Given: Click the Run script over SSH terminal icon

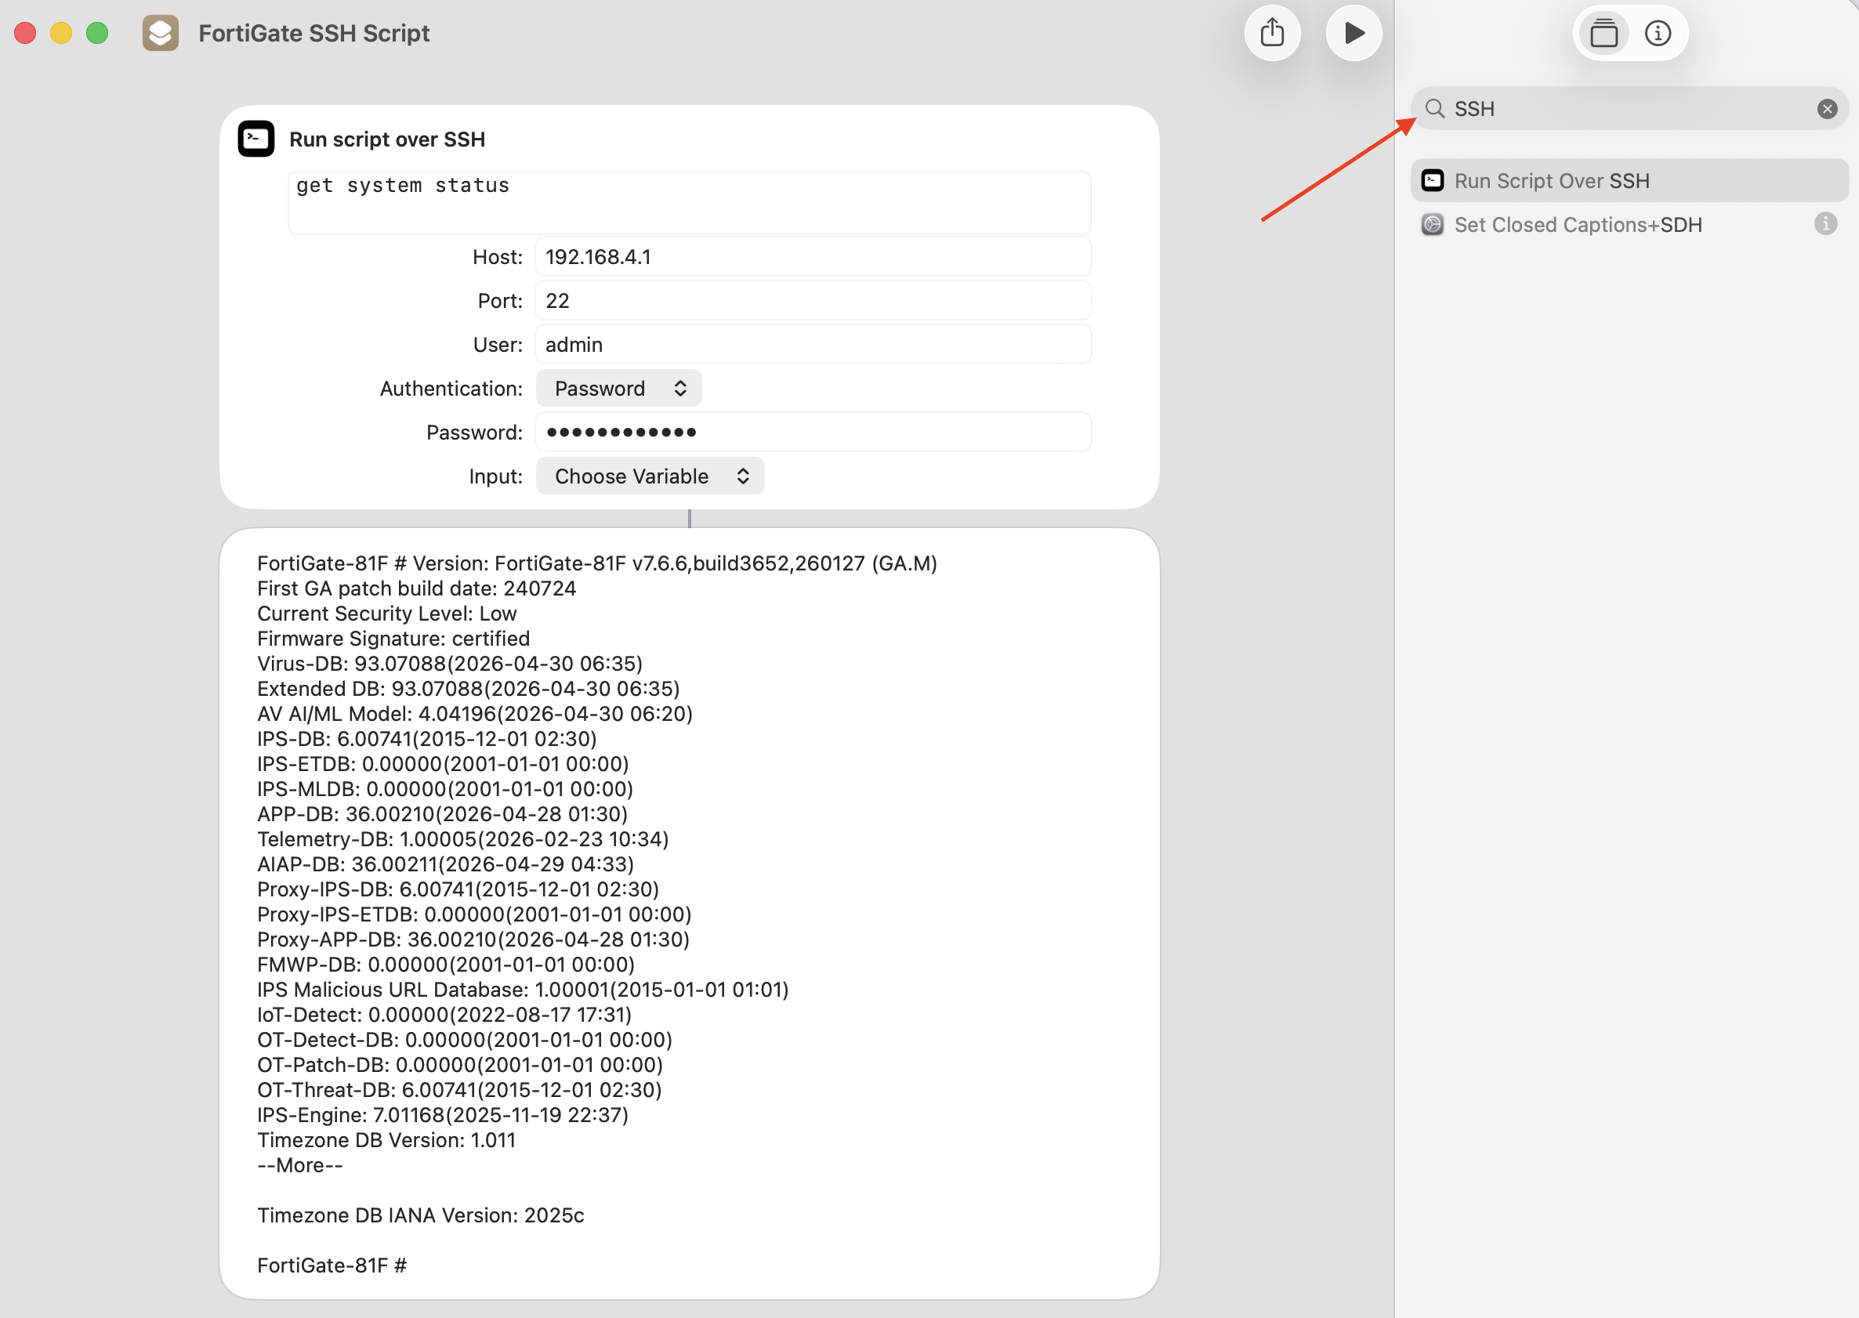Looking at the screenshot, I should (x=255, y=139).
